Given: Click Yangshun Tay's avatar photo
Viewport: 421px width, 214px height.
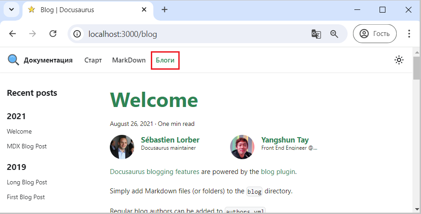Looking at the screenshot, I should [242, 147].
